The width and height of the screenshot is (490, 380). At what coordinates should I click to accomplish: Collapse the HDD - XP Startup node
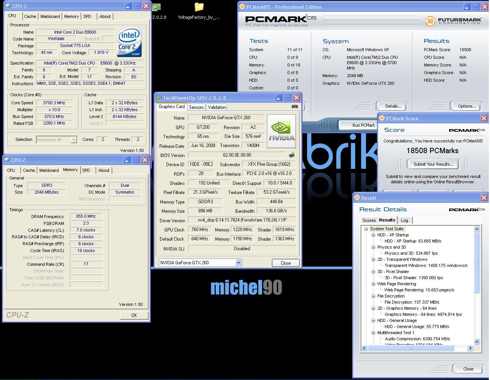coord(373,235)
